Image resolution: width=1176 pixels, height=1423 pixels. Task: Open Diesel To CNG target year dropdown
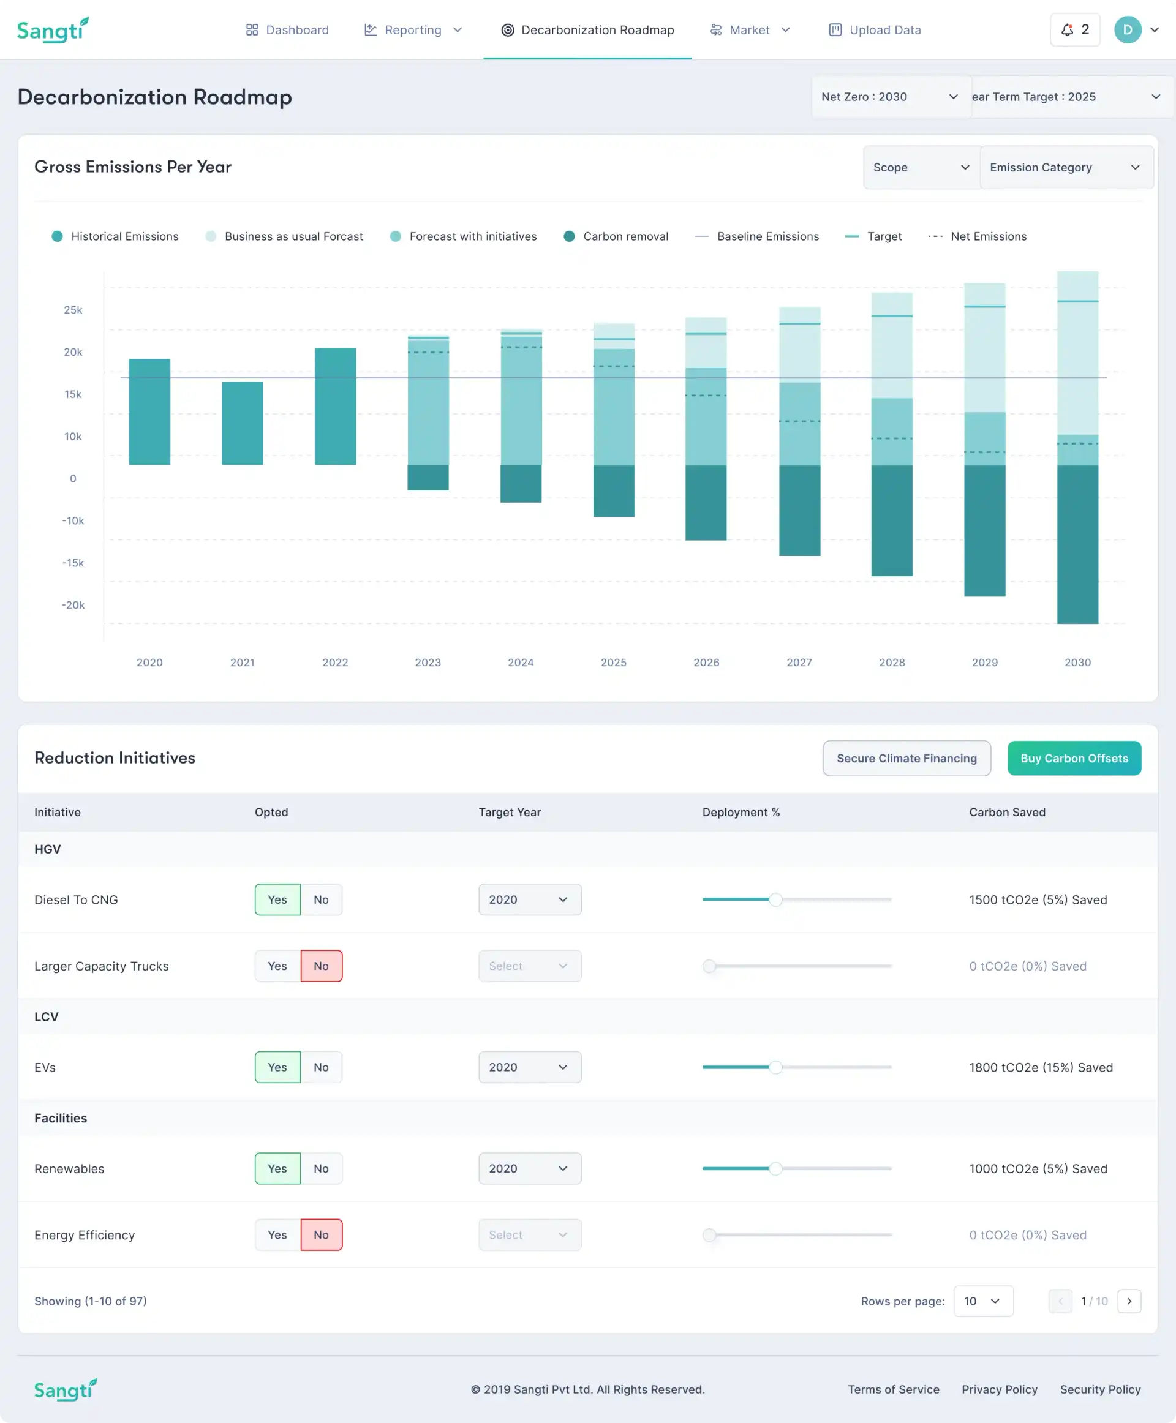click(530, 899)
